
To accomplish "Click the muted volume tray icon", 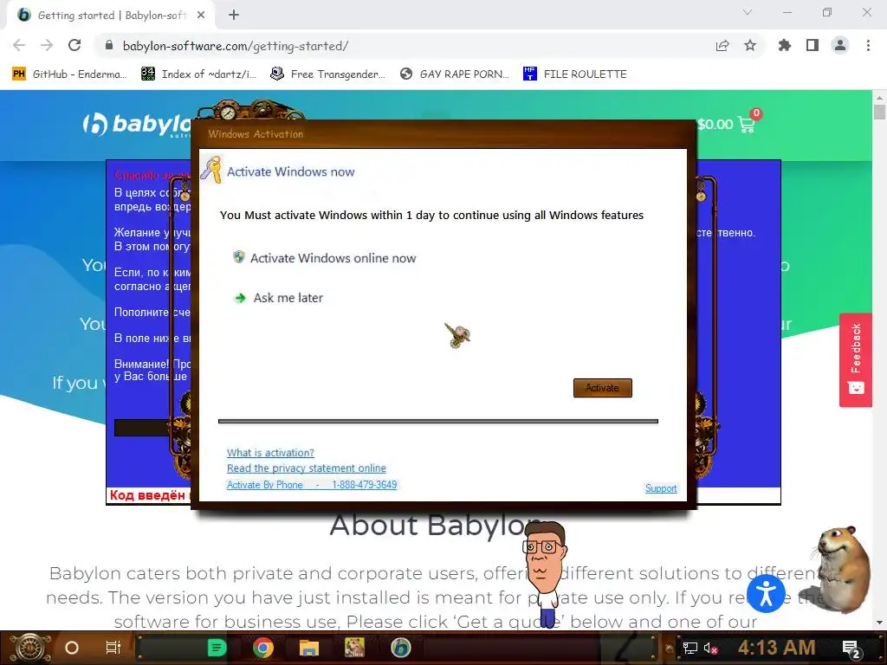I will point(710,648).
